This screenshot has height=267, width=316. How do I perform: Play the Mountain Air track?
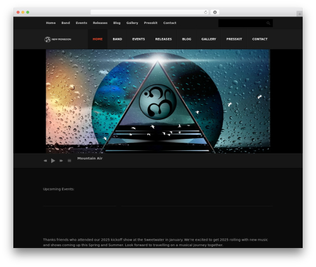53,161
